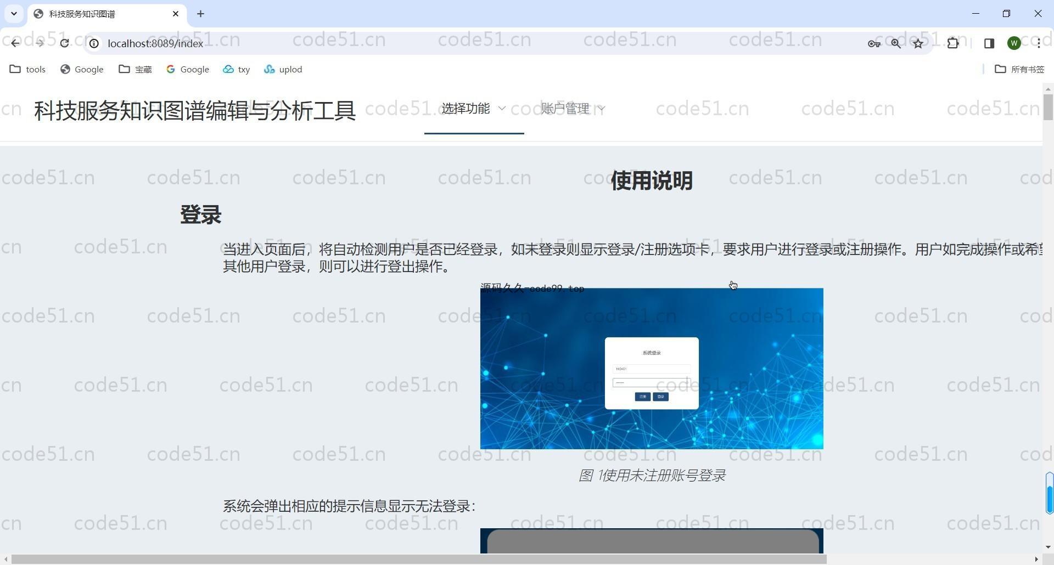The image size is (1054, 565).
Task: Toggle the browser side panel
Action: [989, 43]
